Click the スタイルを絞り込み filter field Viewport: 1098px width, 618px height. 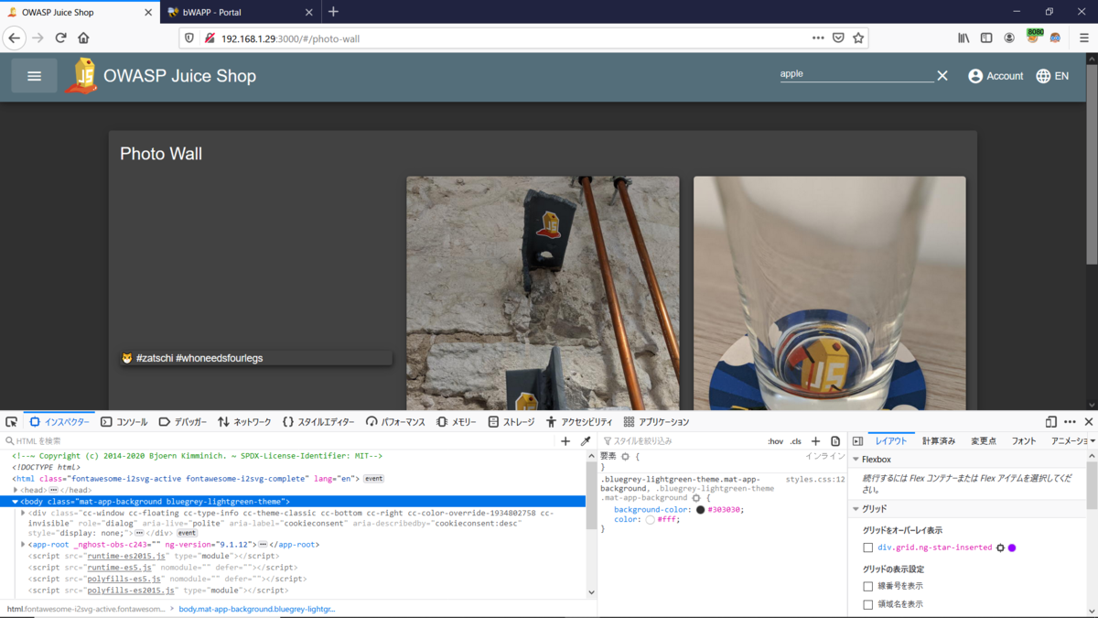point(682,441)
